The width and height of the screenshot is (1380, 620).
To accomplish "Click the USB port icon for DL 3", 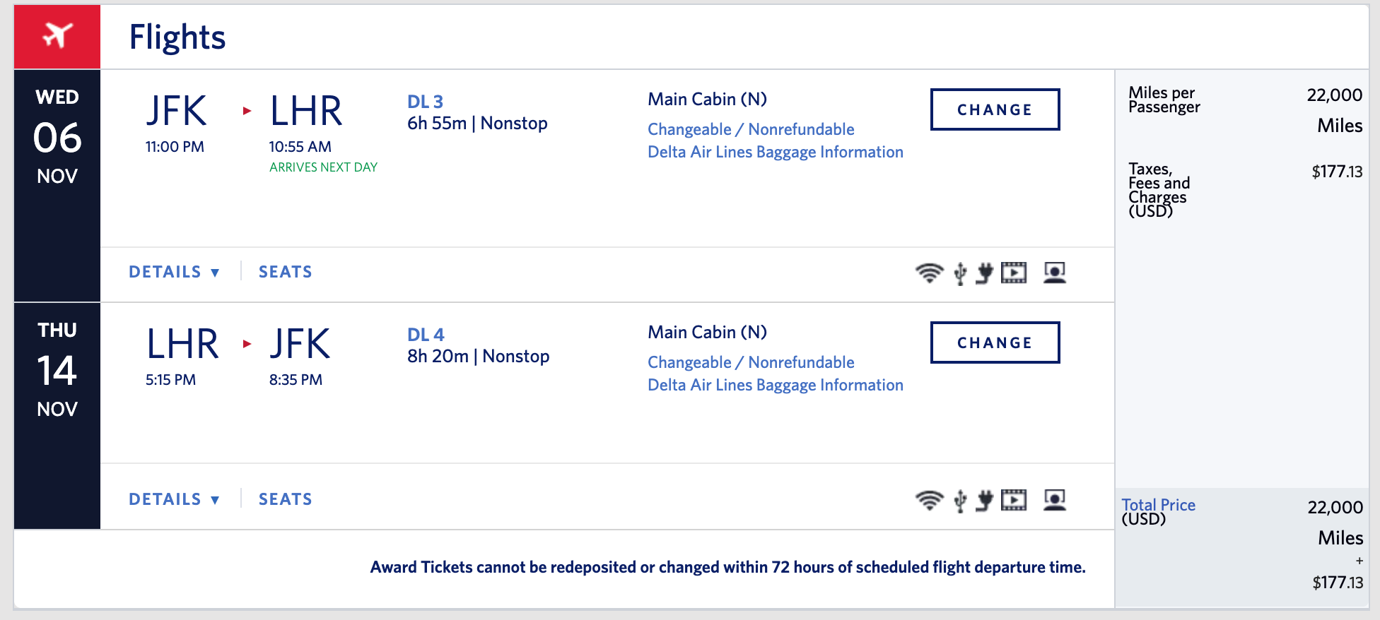I will [960, 273].
